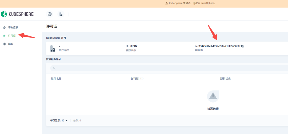
Task: Click the license icon beside 许可证
Action: (x=4, y=36)
